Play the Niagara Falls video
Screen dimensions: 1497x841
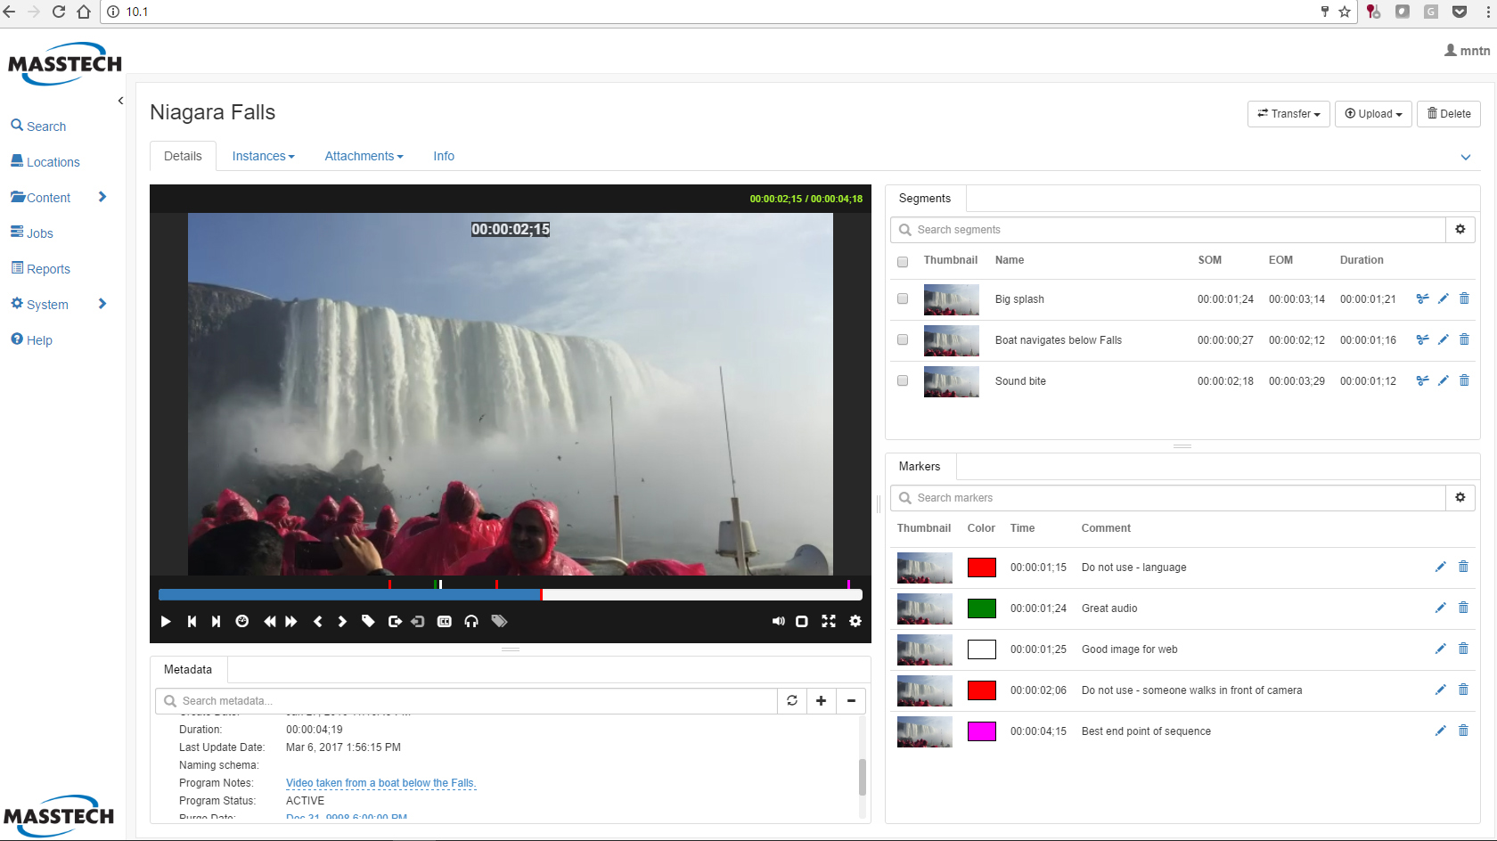pos(166,621)
